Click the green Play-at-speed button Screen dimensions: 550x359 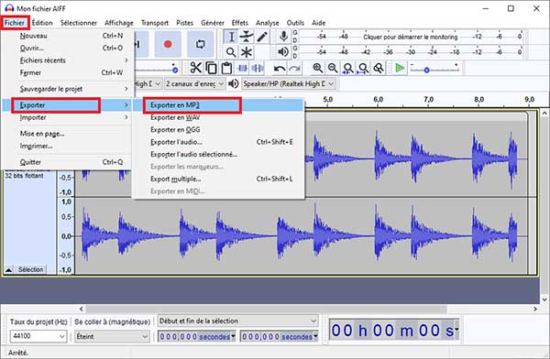tap(400, 68)
